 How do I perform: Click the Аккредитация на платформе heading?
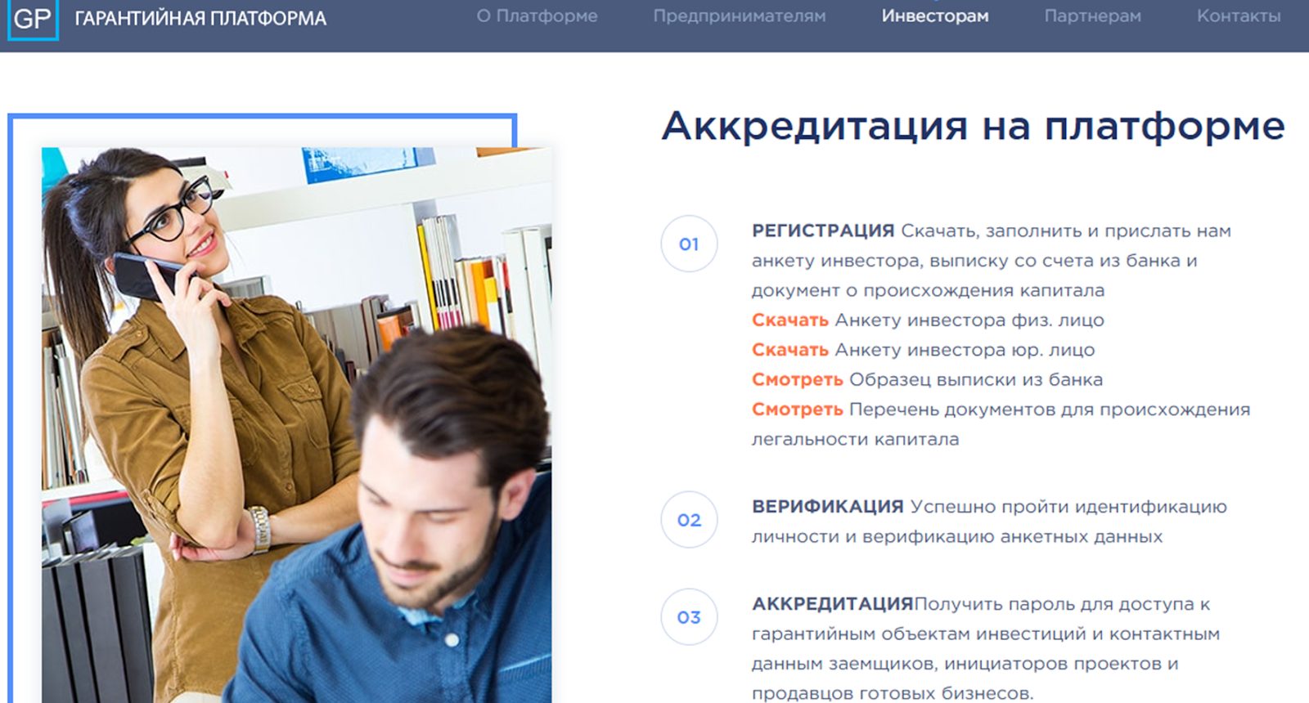pos(973,126)
